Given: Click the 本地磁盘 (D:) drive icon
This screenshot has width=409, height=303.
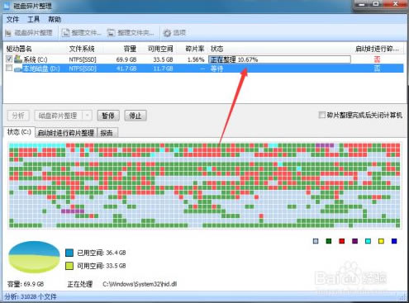Looking at the screenshot, I should [18, 69].
